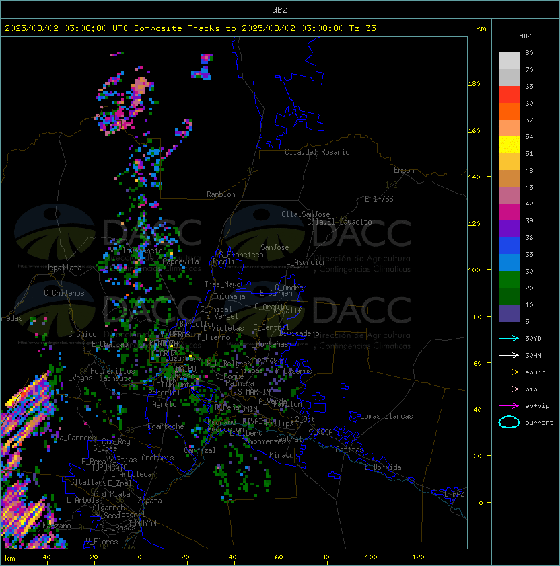This screenshot has height=566, width=560.
Task: Select the 'Cacheuta' map label
Action: 115,378
